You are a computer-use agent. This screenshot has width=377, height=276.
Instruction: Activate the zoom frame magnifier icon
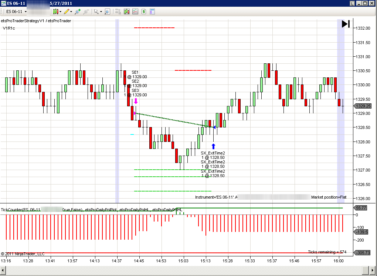point(107,11)
